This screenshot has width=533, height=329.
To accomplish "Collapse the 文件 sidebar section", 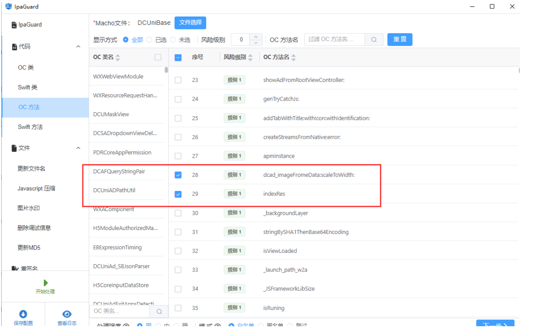I will [78, 148].
